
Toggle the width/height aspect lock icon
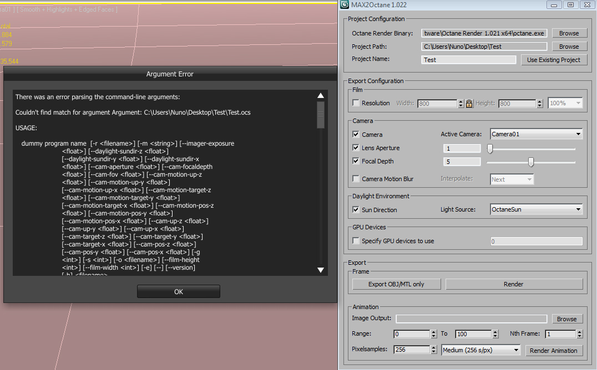click(469, 103)
